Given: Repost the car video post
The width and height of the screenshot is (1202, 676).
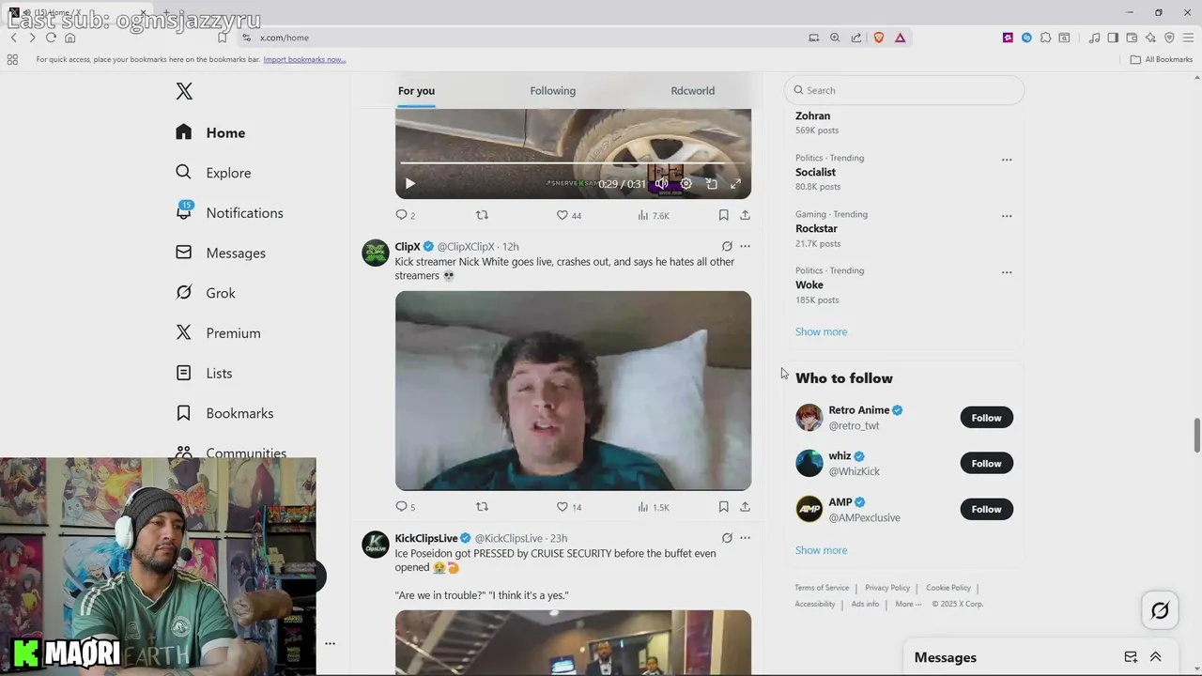Looking at the screenshot, I should (482, 215).
